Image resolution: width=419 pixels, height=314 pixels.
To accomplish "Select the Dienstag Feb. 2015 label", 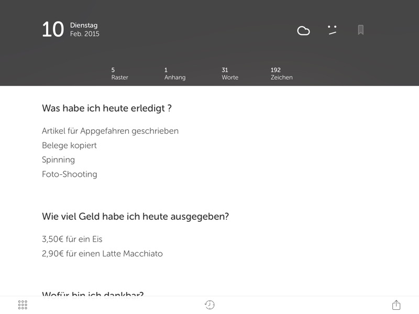I will [x=84, y=29].
